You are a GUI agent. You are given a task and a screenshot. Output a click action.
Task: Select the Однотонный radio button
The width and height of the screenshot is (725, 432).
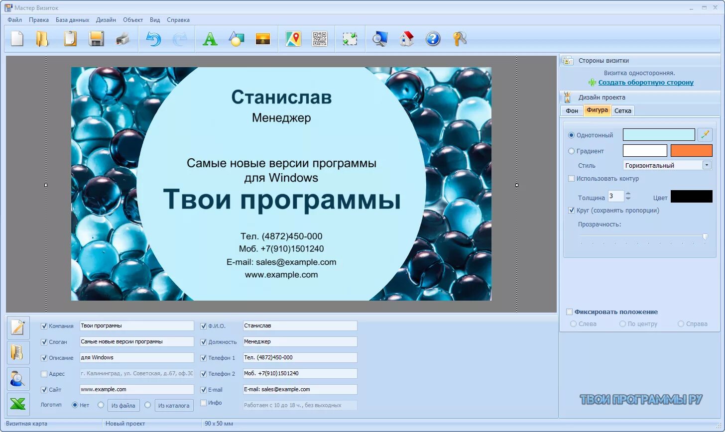pyautogui.click(x=572, y=135)
